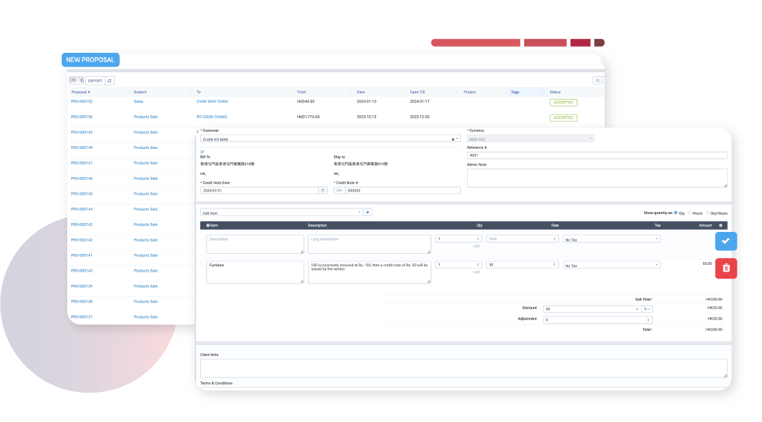The height and width of the screenshot is (422, 762).
Task: Sort the table by Subject column header
Action: (x=140, y=92)
